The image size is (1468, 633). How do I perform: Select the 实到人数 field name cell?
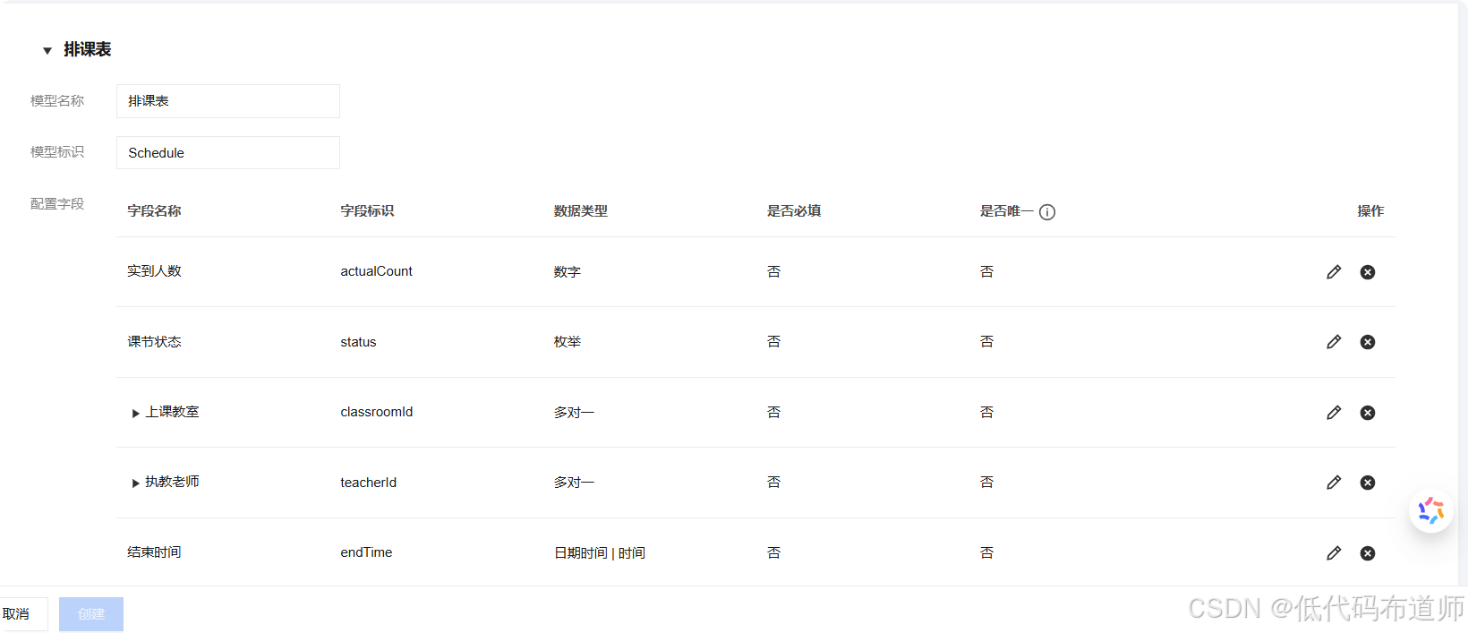[x=154, y=271]
